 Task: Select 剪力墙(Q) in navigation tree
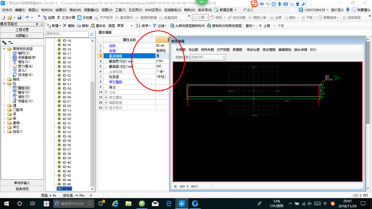click(x=25, y=66)
